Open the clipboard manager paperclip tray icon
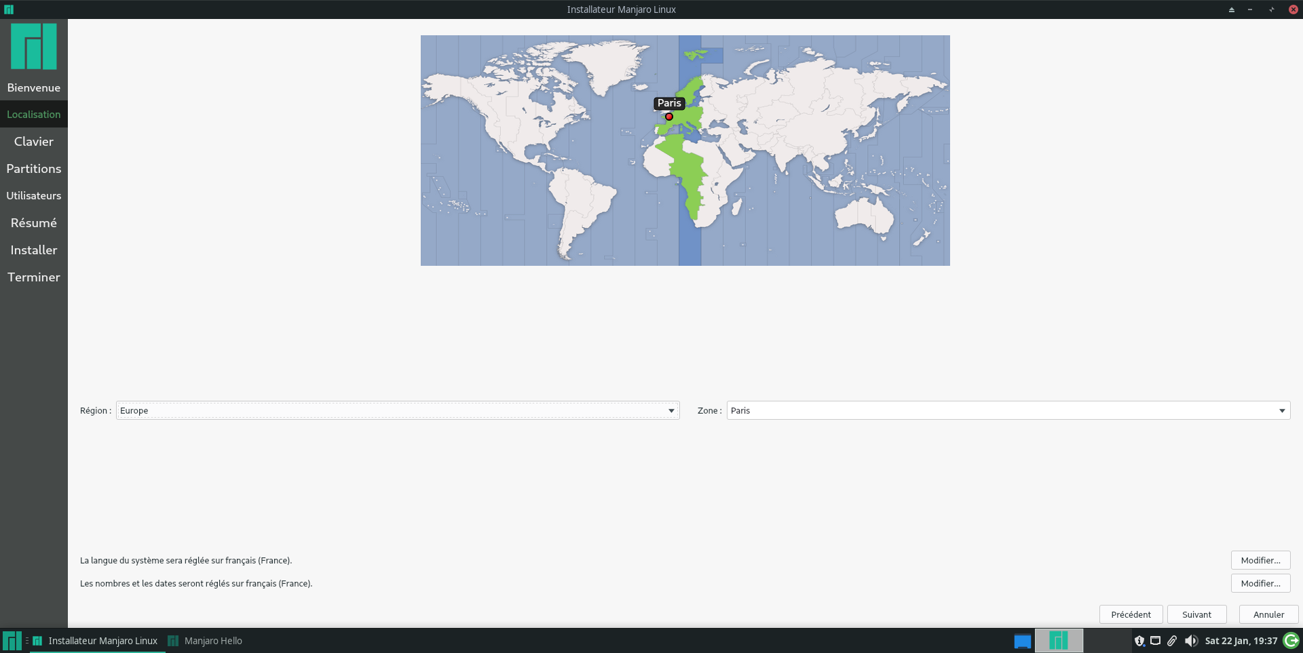This screenshot has width=1303, height=653. click(1171, 640)
